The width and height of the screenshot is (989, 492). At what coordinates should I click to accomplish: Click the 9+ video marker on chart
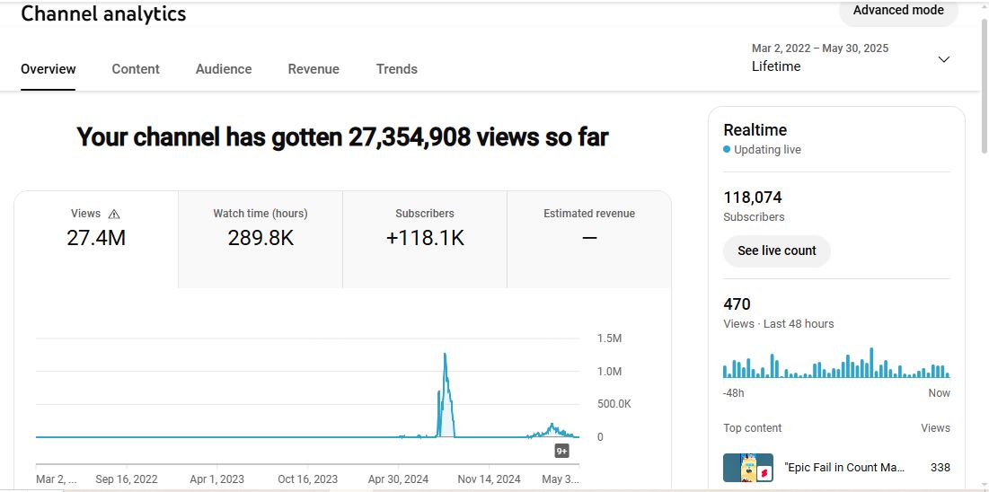(x=561, y=452)
